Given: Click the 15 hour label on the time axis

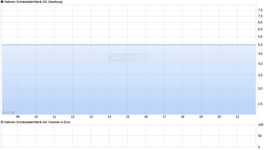Looking at the screenshot, I should [x=128, y=117].
